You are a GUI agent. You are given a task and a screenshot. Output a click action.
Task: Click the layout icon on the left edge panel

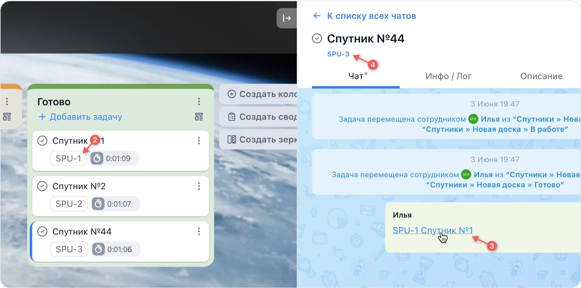(x=7, y=117)
